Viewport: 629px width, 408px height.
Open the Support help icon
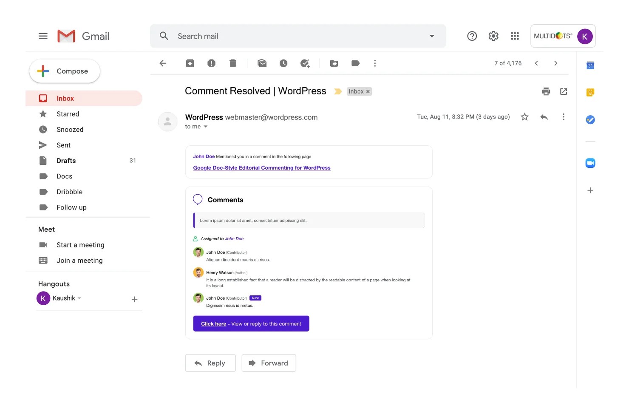click(x=472, y=36)
